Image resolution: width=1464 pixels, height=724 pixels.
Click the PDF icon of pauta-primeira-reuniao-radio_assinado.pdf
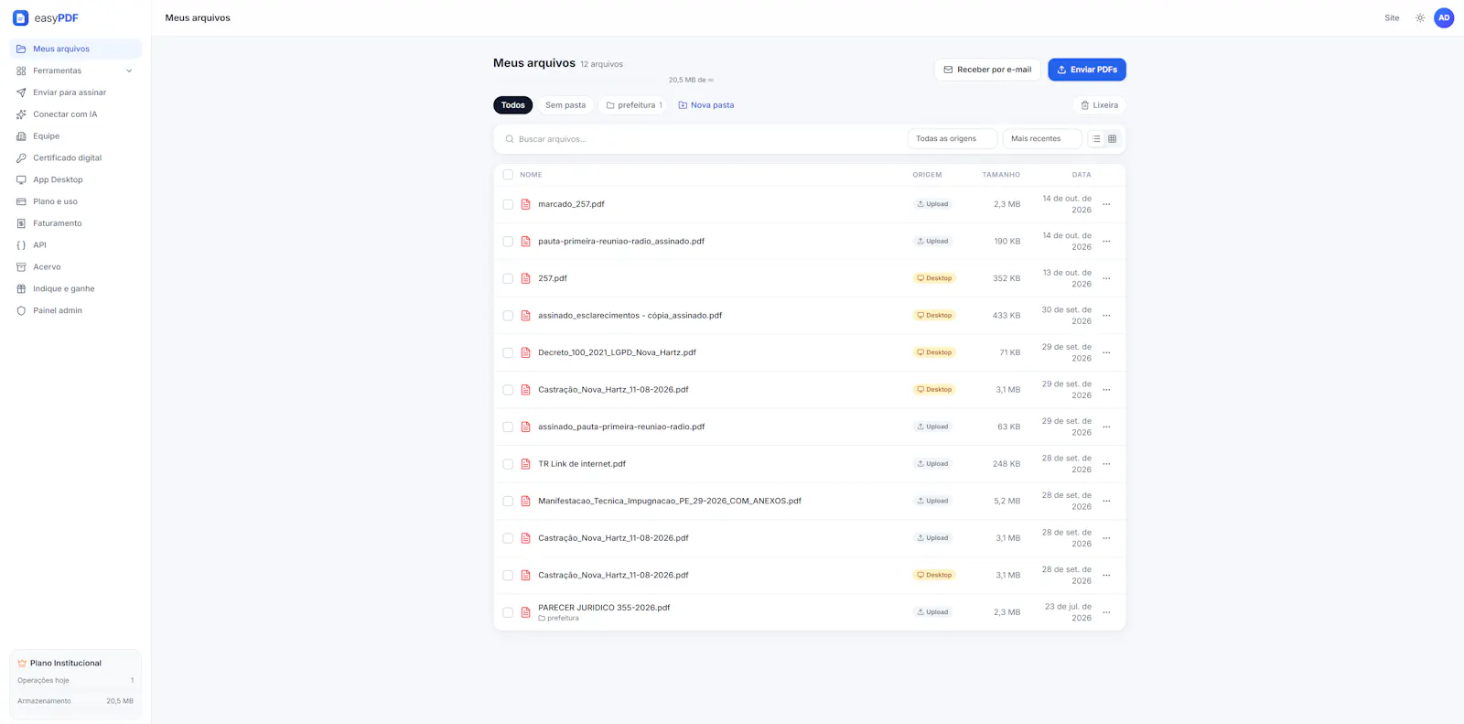pos(526,242)
